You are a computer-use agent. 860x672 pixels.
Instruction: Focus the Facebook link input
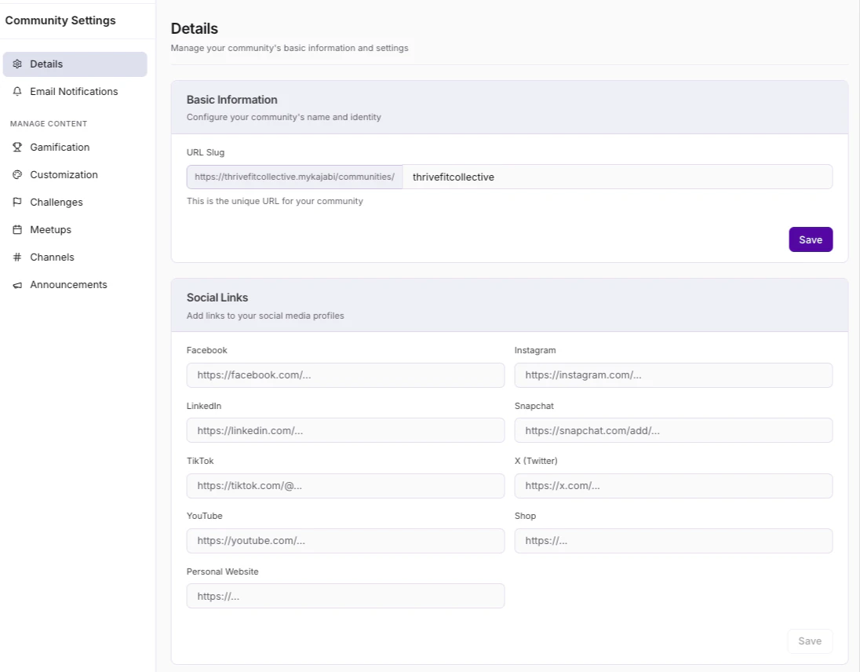(345, 375)
